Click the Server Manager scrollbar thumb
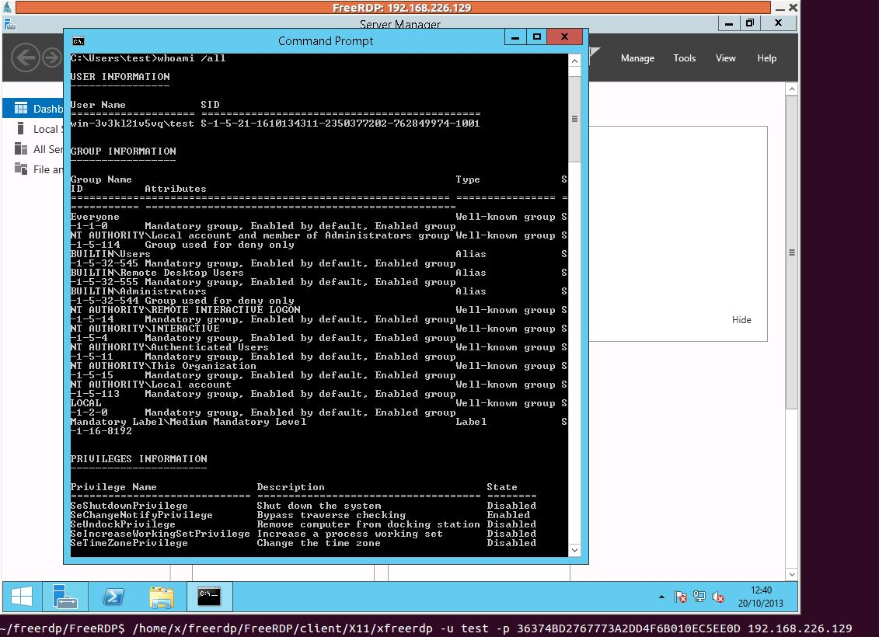Viewport: 879px width, 637px height. (x=791, y=252)
